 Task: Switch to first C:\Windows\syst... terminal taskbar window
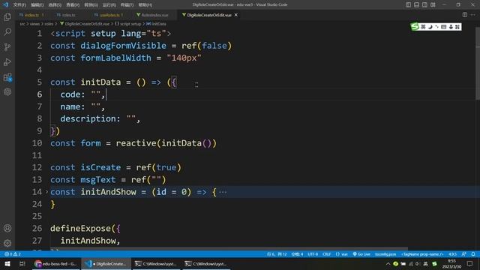(x=157, y=263)
